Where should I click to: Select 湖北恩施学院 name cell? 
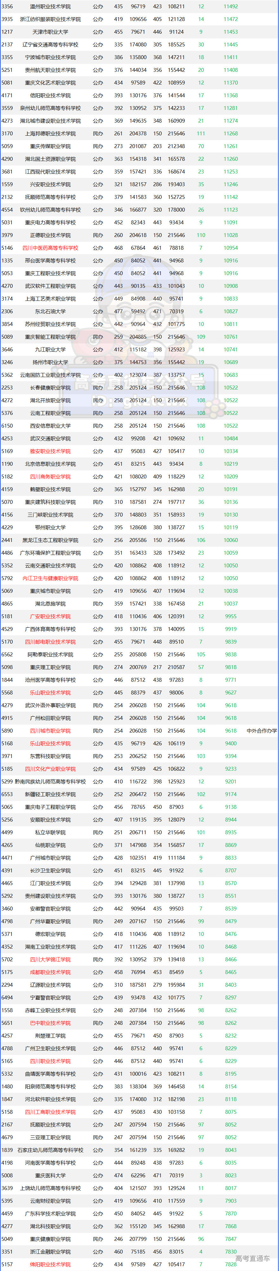coord(50,604)
